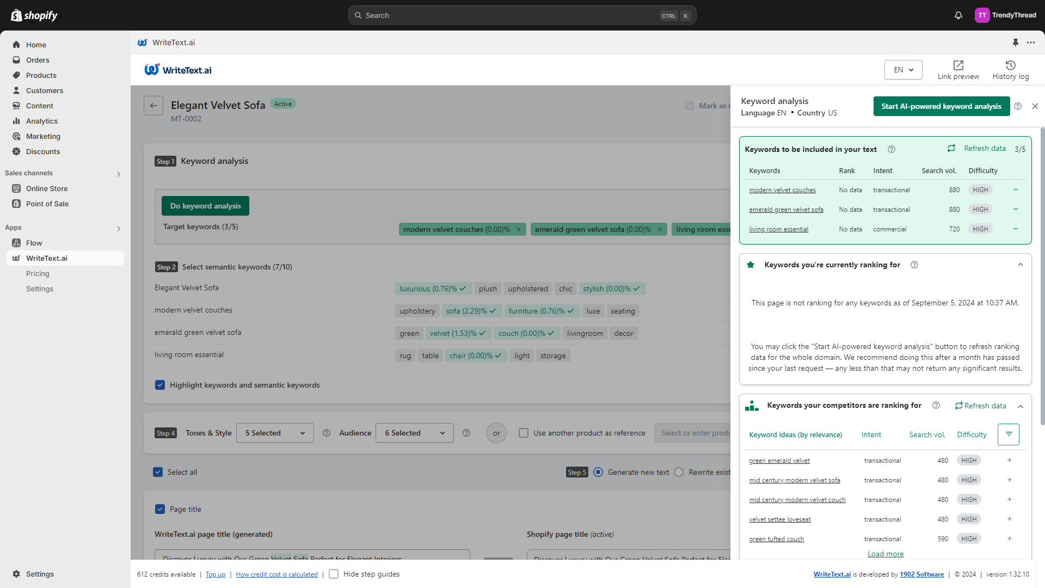
Task: Add green tufted couch keyword
Action: [1010, 538]
